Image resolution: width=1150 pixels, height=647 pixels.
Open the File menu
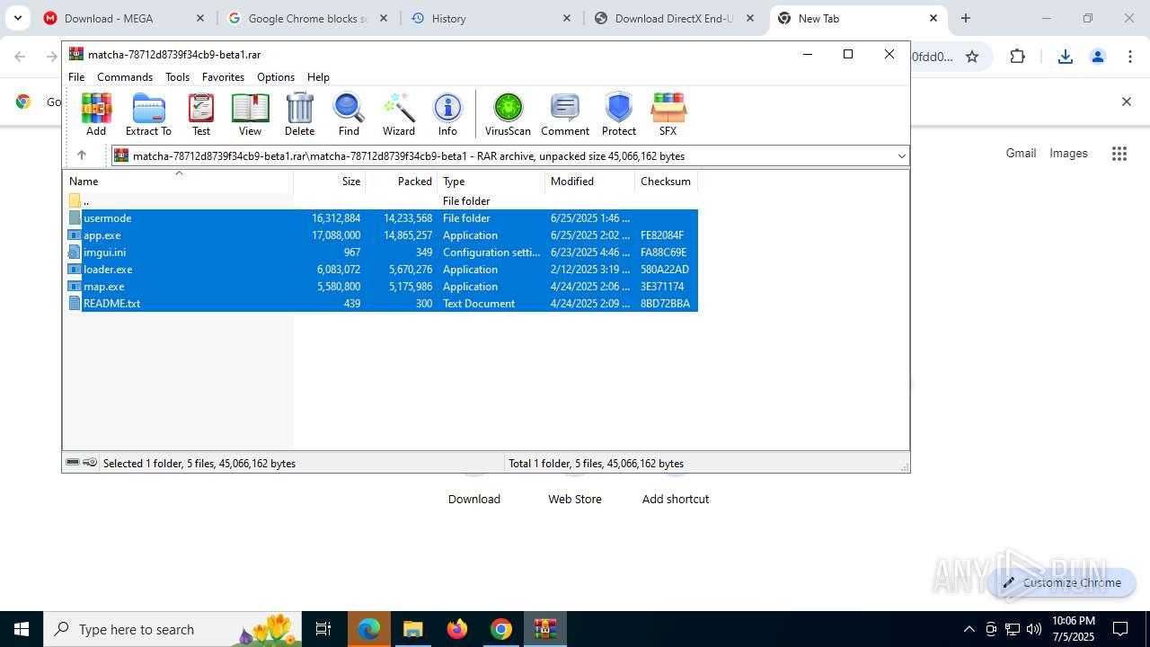(76, 77)
